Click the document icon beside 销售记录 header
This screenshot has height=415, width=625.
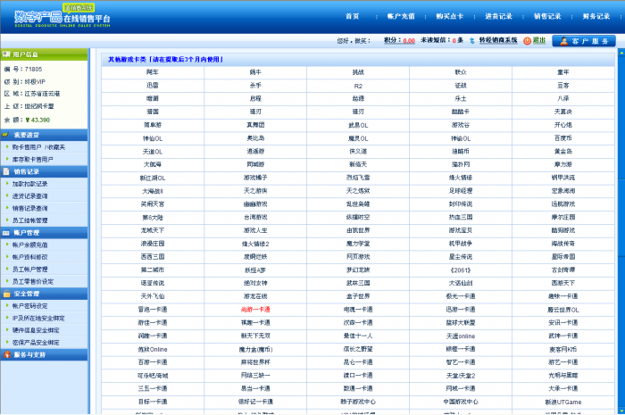coord(6,171)
